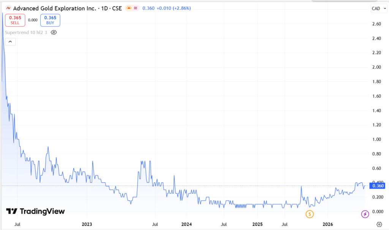The image size is (389, 230).
Task: Select the Supertrend 10 hl2 3 indicator label
Action: [x=27, y=32]
